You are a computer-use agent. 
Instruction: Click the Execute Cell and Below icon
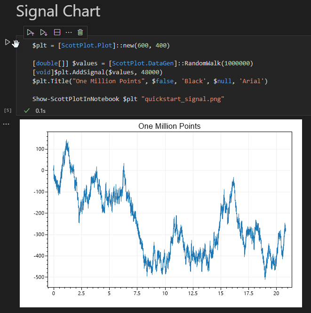point(44,32)
